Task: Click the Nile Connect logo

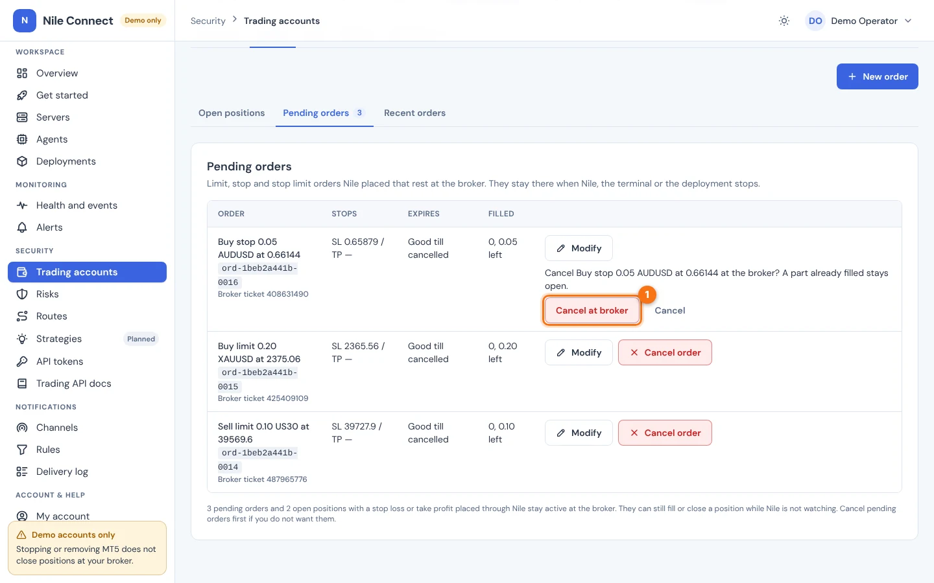Action: [25, 21]
